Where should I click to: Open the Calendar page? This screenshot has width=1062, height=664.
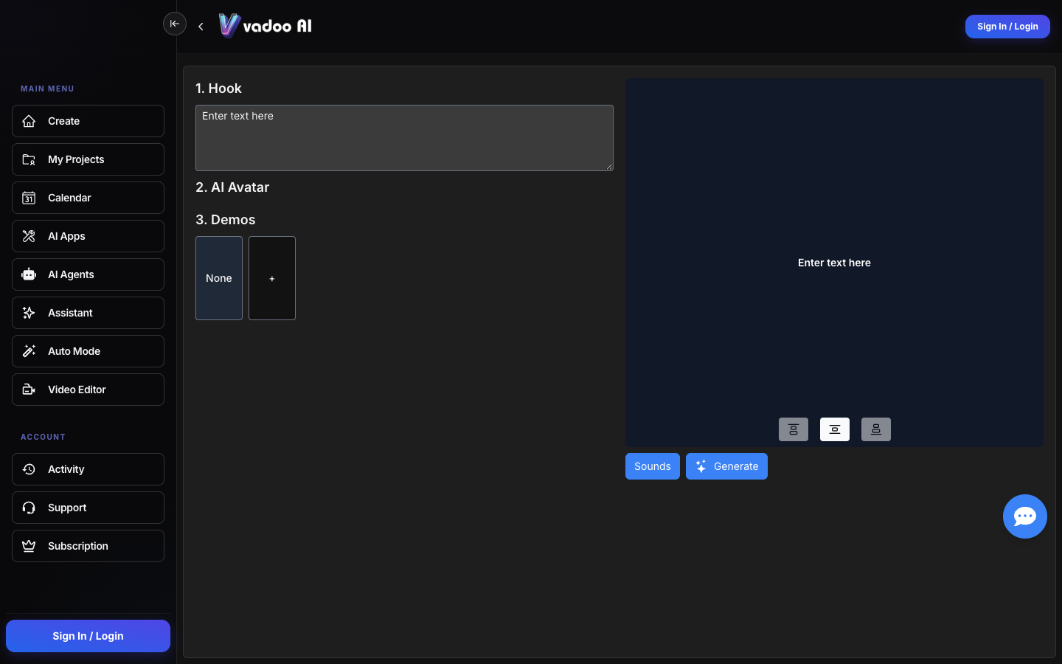point(88,198)
